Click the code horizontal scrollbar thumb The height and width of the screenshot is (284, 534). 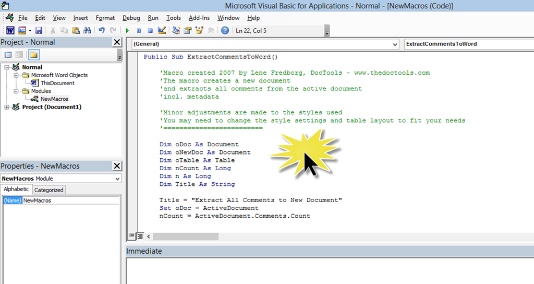(x=186, y=236)
